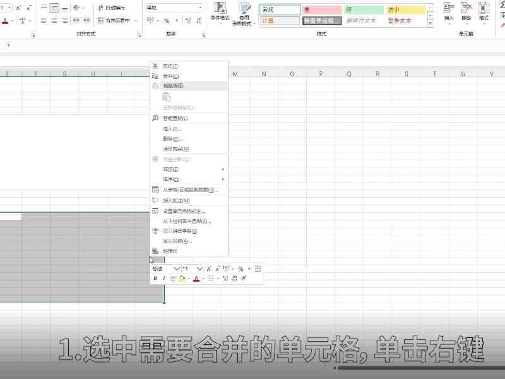
Task: Click the Increase Decimal icon
Action: [187, 20]
